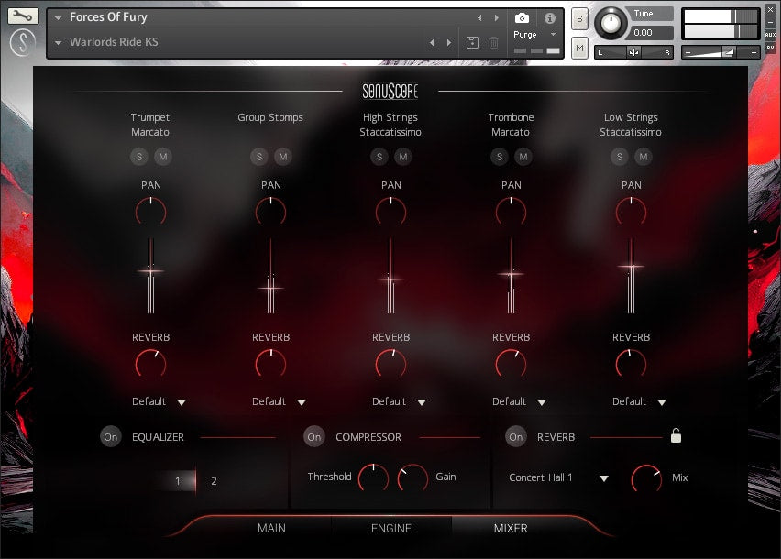Click the Trombone Marcato PAN knob

511,212
